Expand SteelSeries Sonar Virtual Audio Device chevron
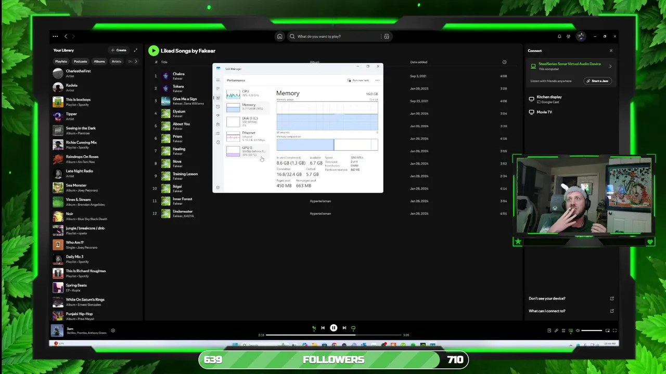The width and height of the screenshot is (666, 374). 610,66
